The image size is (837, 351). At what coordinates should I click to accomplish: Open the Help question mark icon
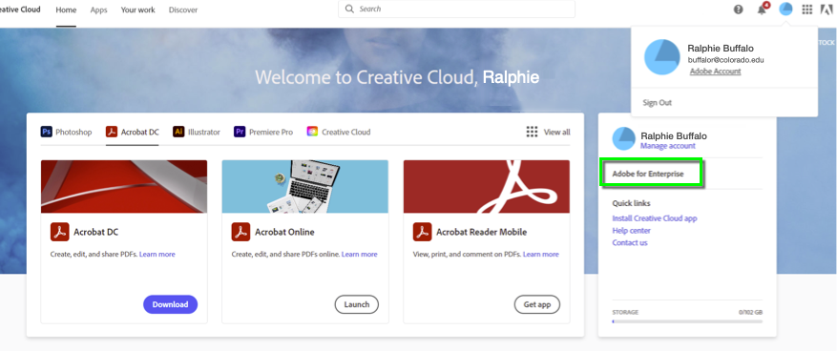click(739, 10)
